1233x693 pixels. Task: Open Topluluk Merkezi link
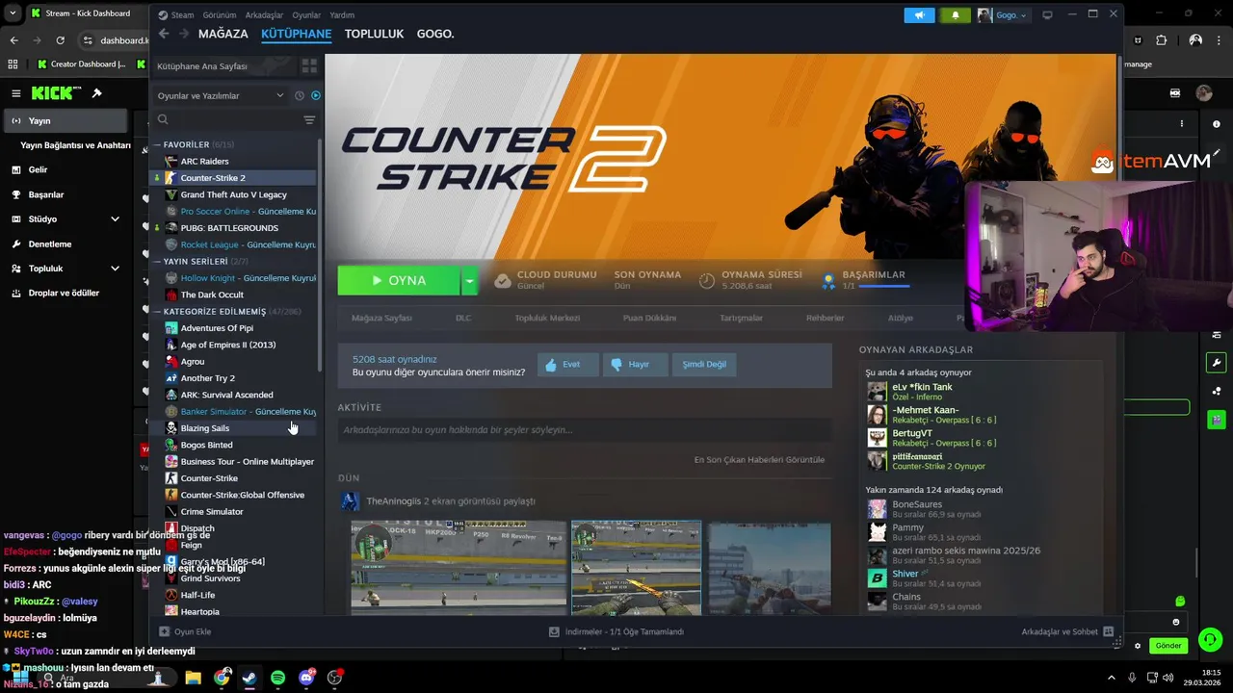click(x=547, y=318)
